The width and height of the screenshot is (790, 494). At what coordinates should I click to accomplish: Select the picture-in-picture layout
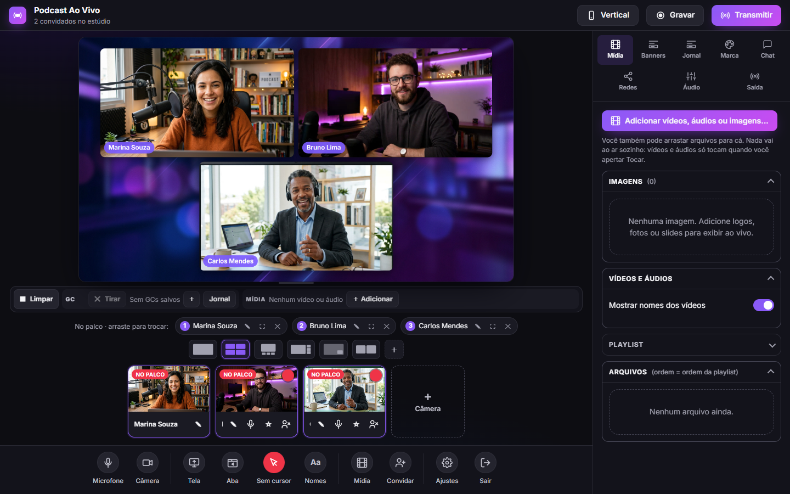click(334, 350)
